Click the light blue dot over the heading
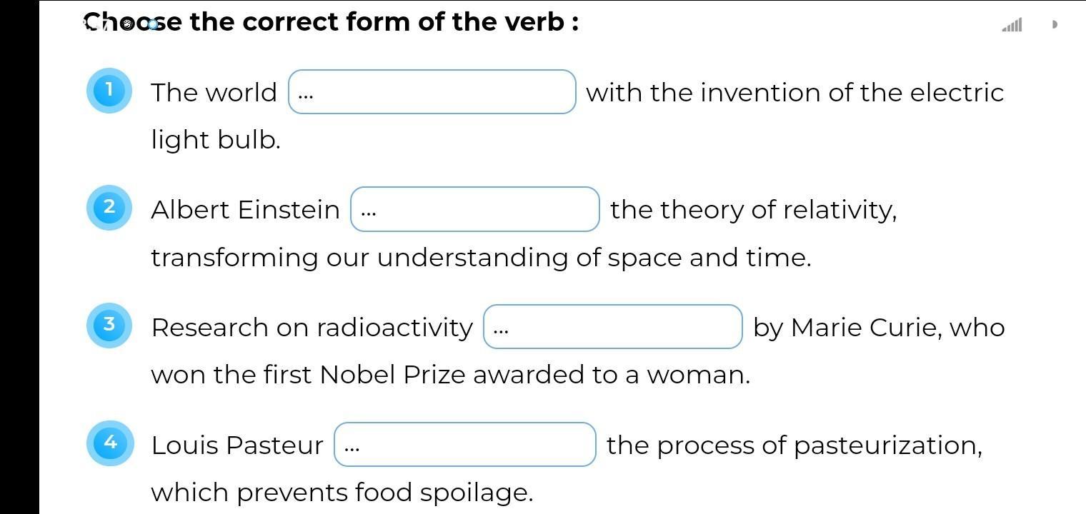Screen dimensions: 1086x514 coord(153,24)
